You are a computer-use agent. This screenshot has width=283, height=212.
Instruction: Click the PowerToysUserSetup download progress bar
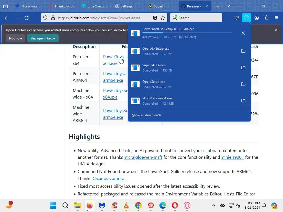pos(187,33)
